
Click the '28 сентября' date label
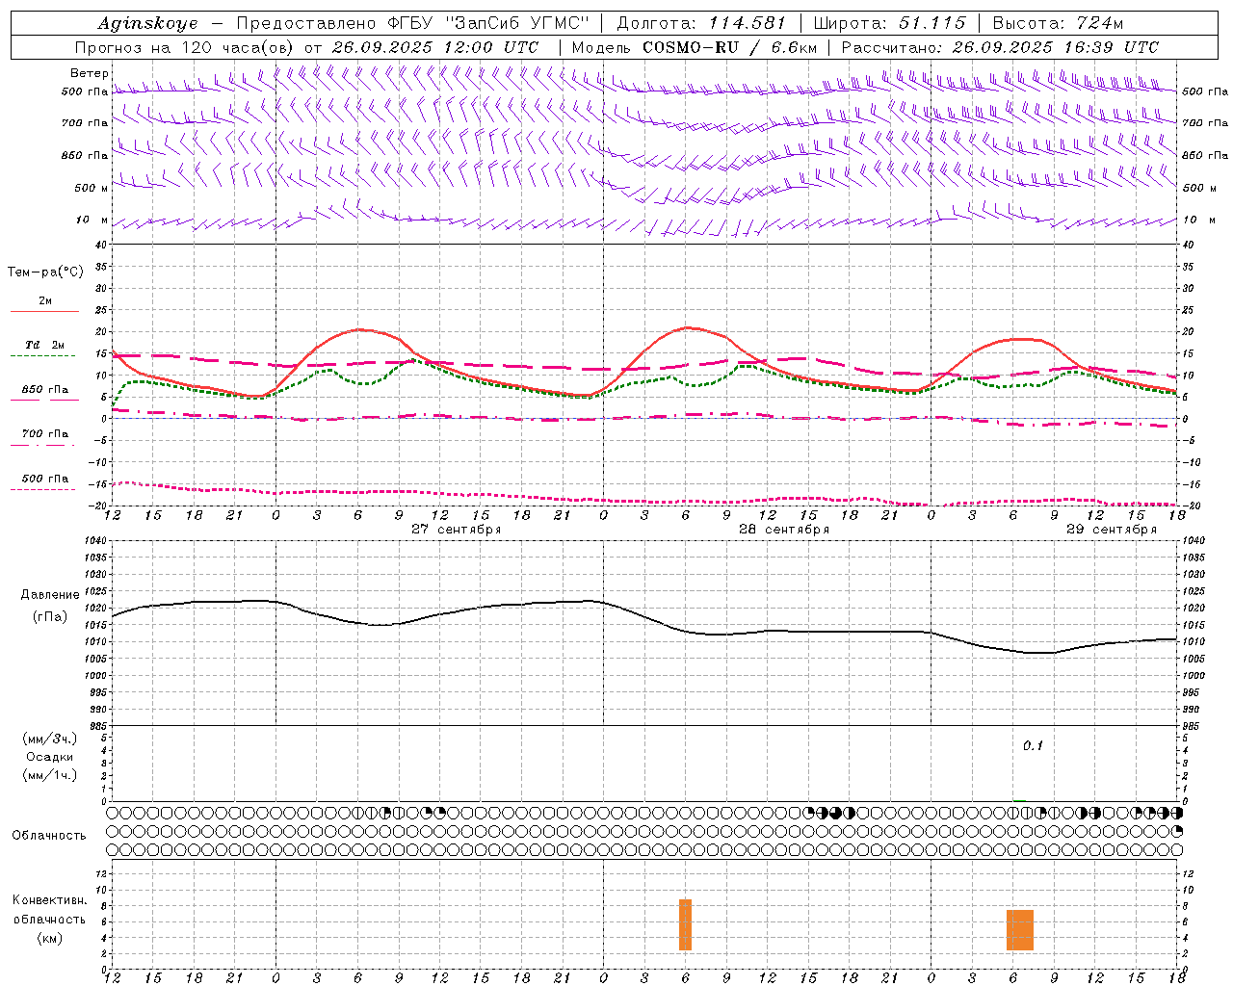(784, 529)
